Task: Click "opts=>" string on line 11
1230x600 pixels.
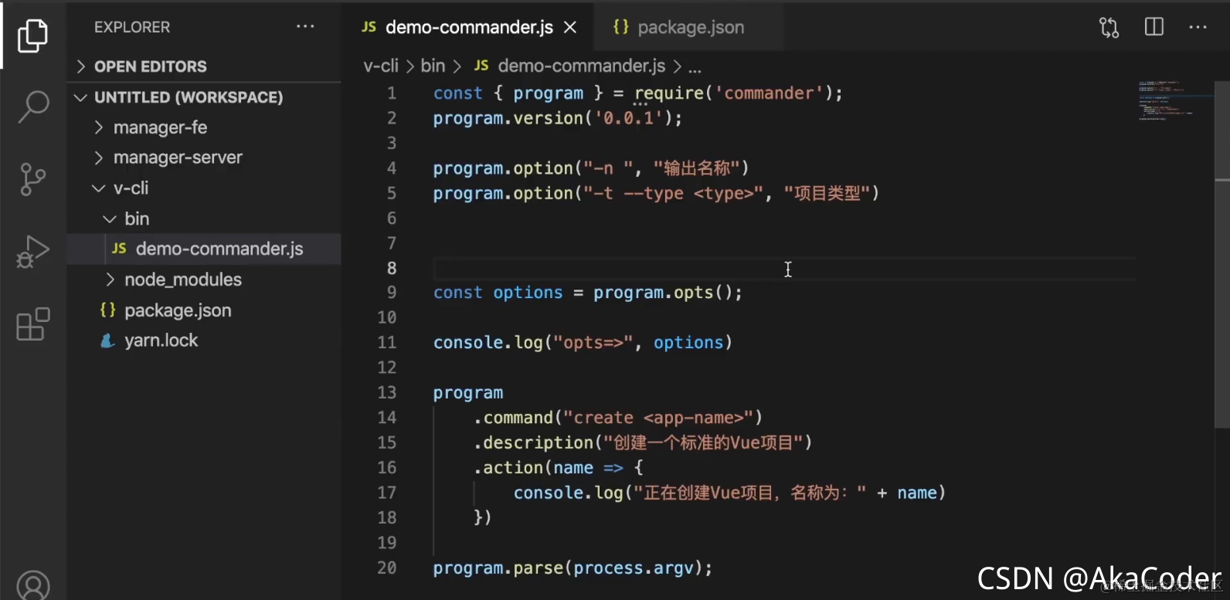Action: [593, 343]
